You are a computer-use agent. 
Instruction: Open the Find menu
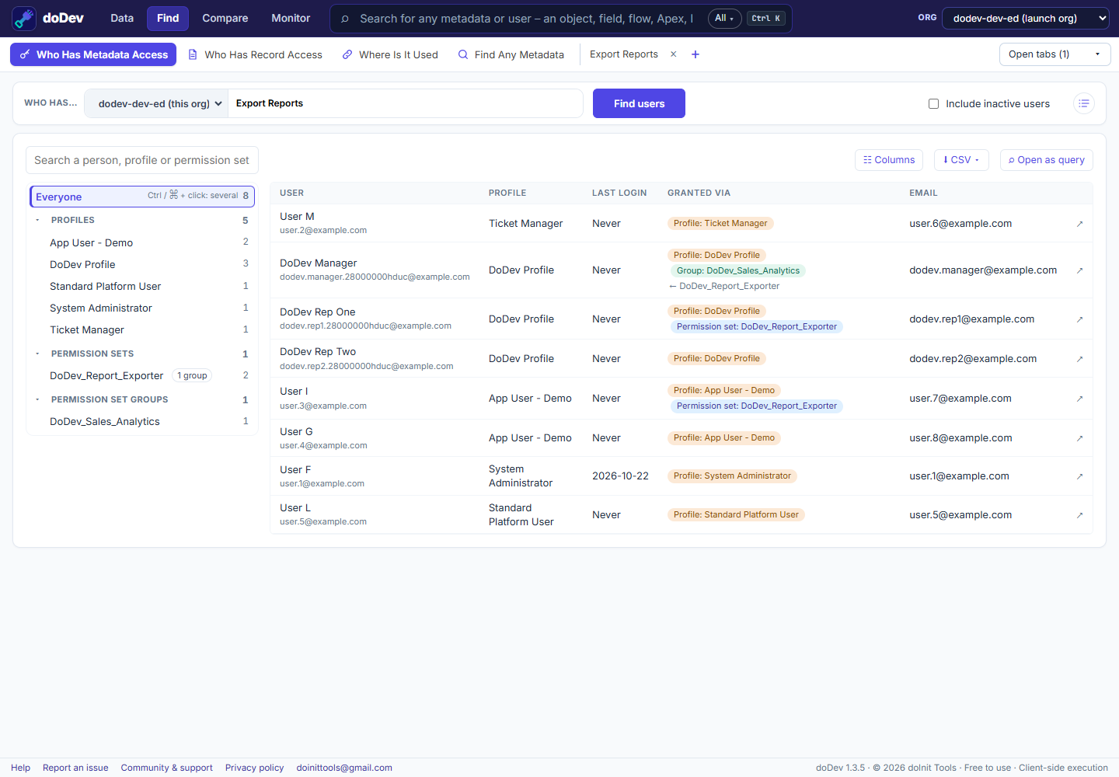(168, 19)
